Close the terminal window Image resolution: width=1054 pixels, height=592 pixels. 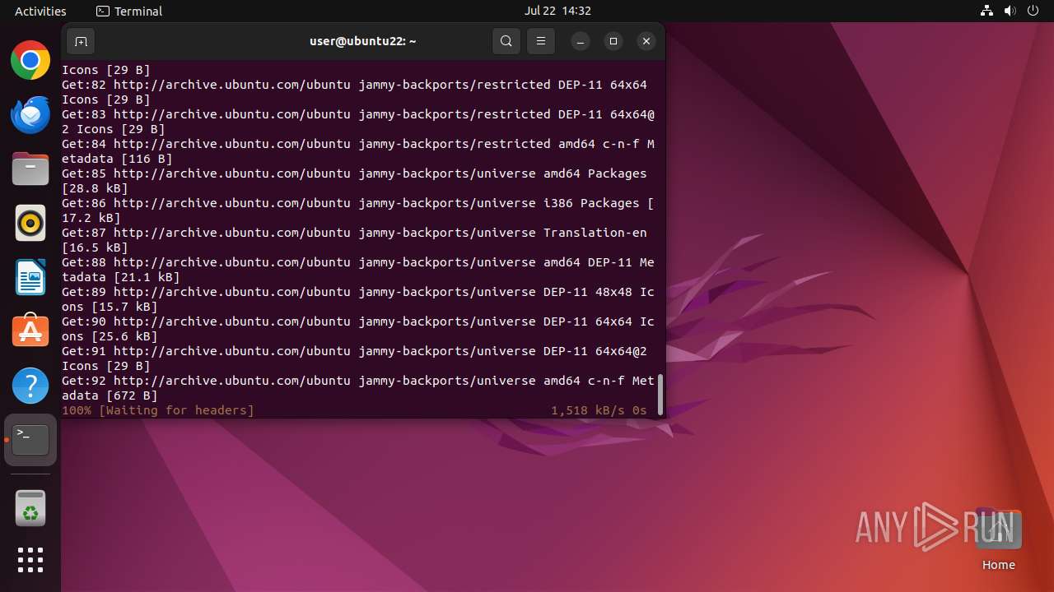point(646,41)
